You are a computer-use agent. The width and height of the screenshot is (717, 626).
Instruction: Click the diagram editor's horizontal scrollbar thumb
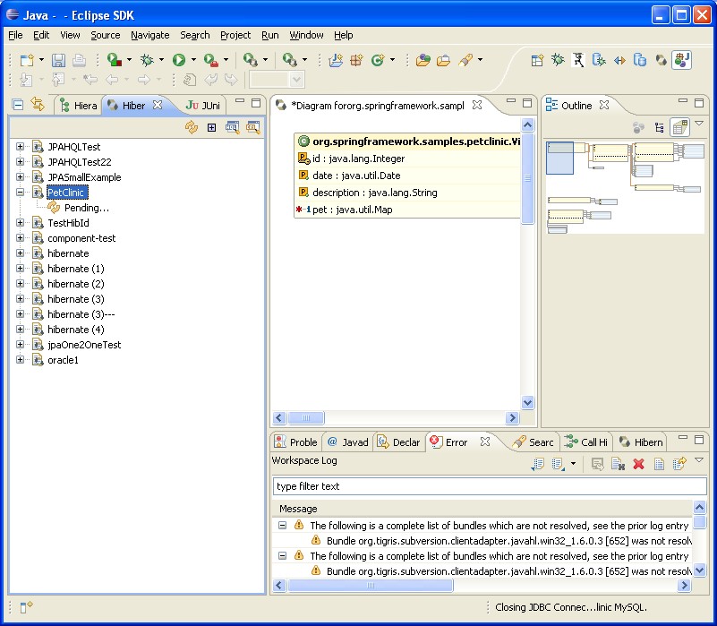(306, 418)
